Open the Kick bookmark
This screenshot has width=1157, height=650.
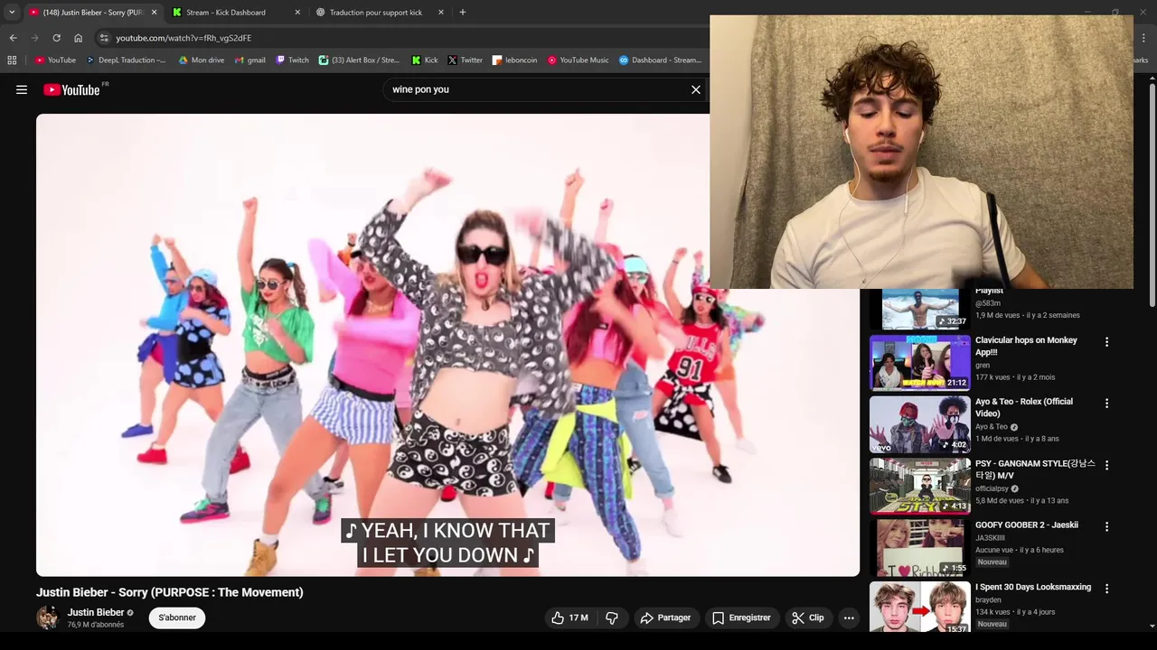[425, 60]
